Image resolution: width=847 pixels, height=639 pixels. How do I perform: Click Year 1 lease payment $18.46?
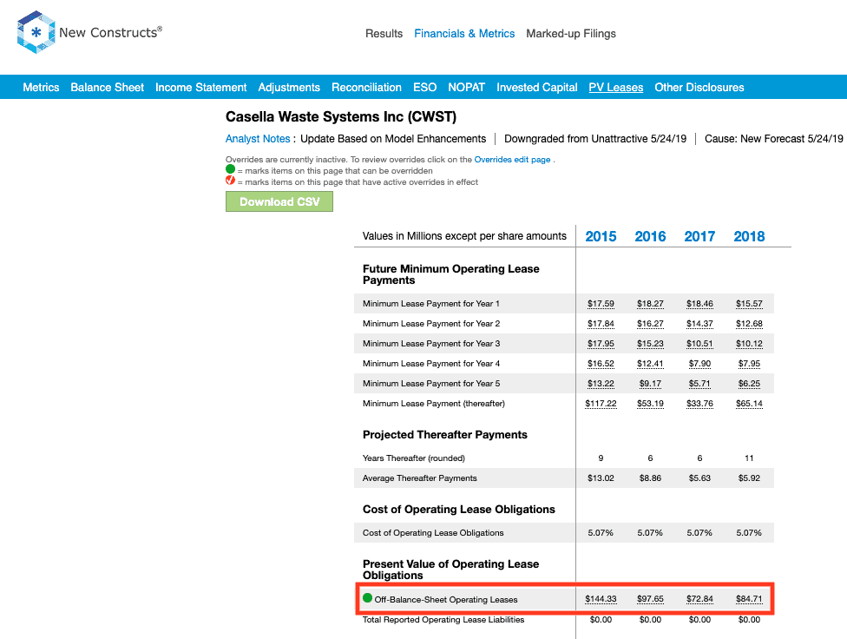click(699, 304)
